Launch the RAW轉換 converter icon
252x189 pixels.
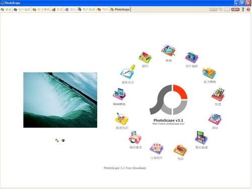tap(119, 94)
